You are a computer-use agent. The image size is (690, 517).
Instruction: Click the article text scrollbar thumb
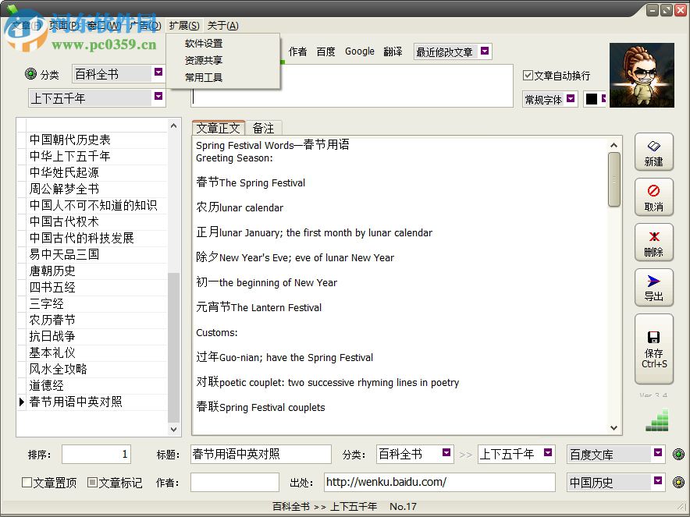[614, 179]
